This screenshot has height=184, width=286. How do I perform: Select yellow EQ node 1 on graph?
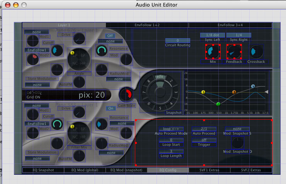(203, 92)
